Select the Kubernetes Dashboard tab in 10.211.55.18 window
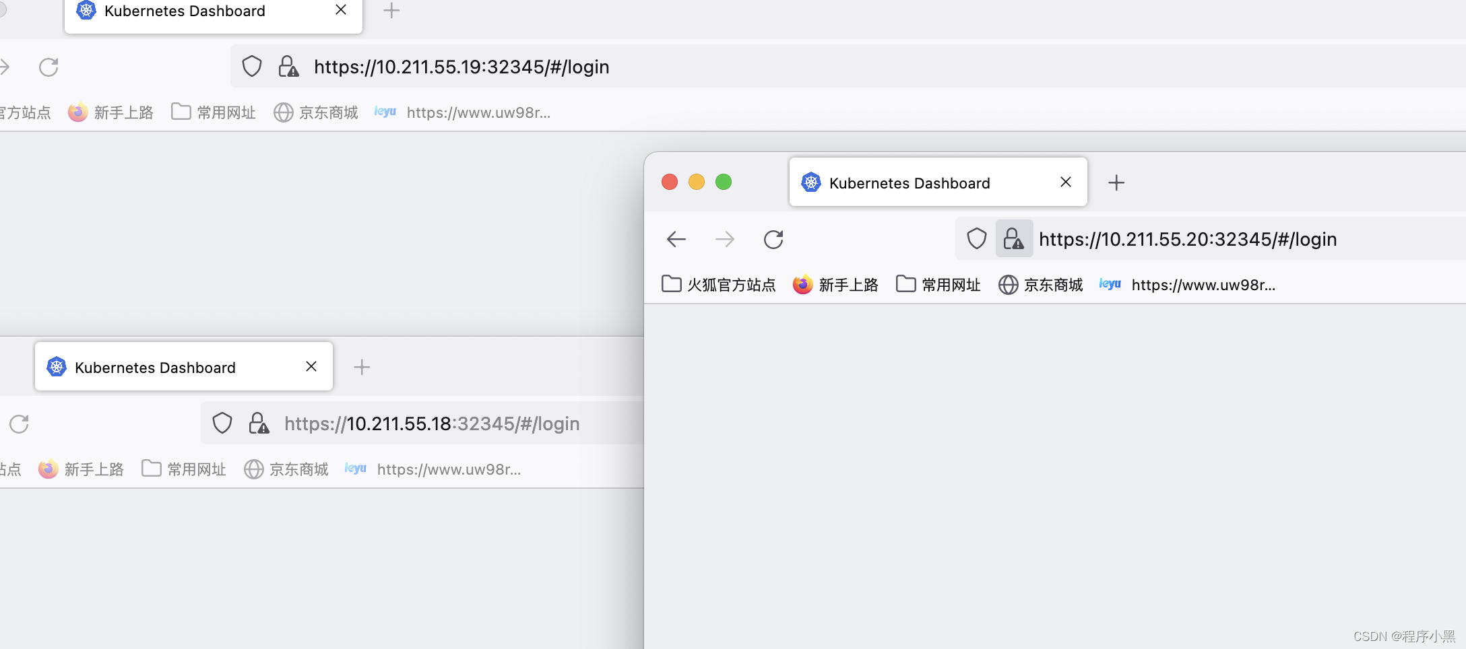 (x=184, y=367)
